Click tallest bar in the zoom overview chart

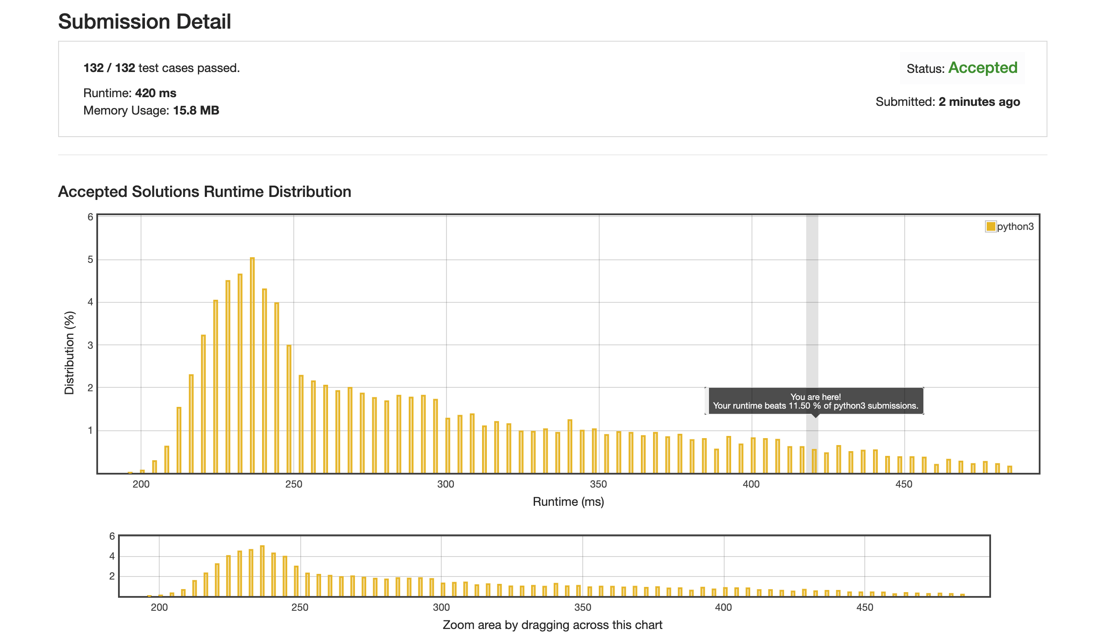[x=262, y=570]
